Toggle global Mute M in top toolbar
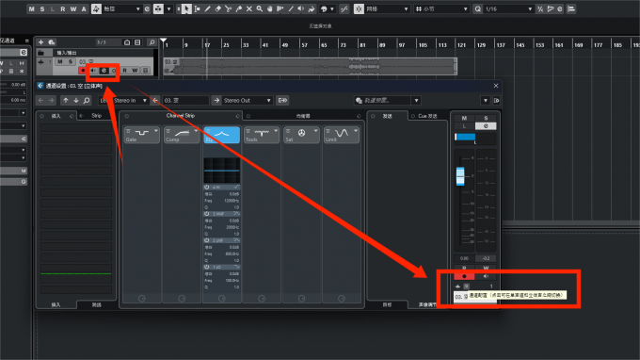 click(31, 8)
